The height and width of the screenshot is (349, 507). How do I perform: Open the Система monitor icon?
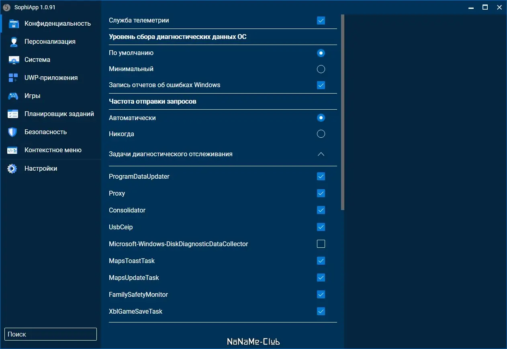coord(14,60)
